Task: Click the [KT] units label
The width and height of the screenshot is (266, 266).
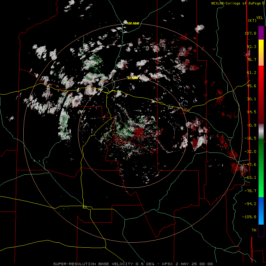Action: click(x=252, y=20)
